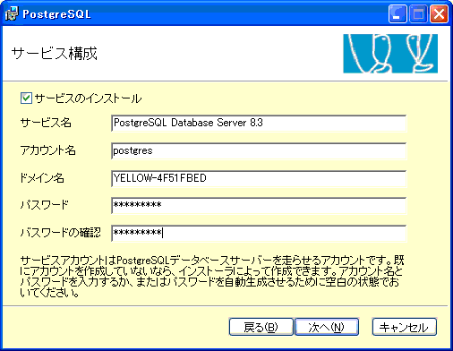Image resolution: width=453 pixels, height=351 pixels.
Task: Minimize the PostgreSQL installer window
Action: point(397,13)
